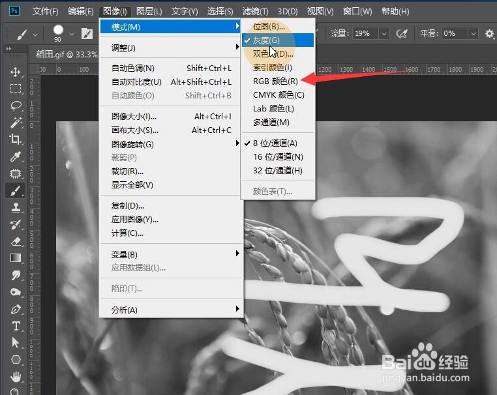Choose 显示全部(V) menu entry
Screen dimensions: 497x395
tap(170, 185)
